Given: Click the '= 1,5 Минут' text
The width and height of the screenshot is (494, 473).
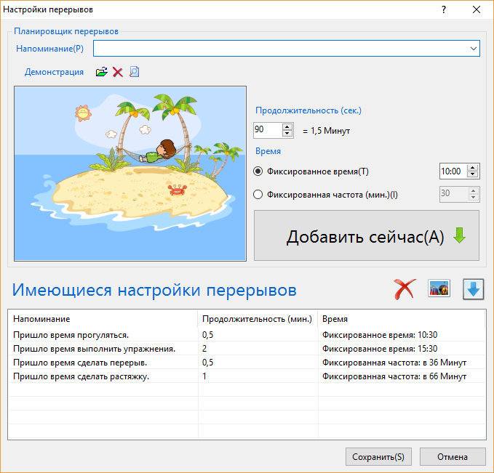Looking at the screenshot, I should coord(327,131).
